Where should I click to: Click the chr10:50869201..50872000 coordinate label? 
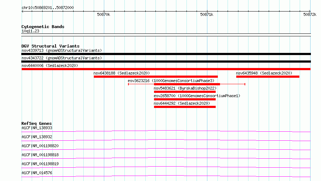pos(48,8)
